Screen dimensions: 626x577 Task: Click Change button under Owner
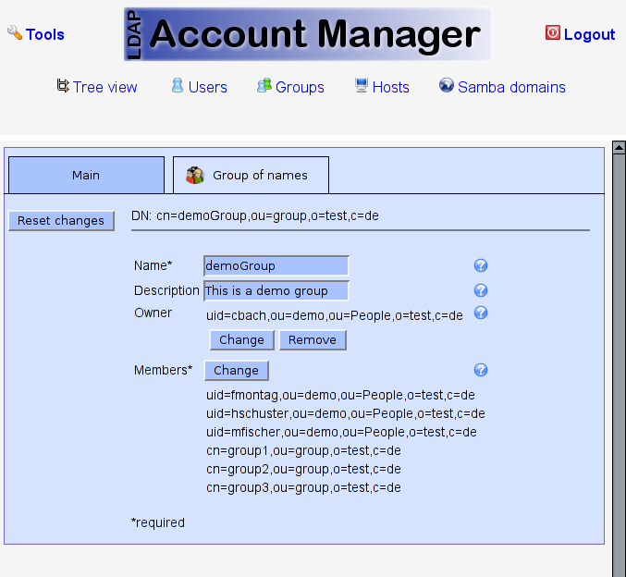pyautogui.click(x=242, y=340)
